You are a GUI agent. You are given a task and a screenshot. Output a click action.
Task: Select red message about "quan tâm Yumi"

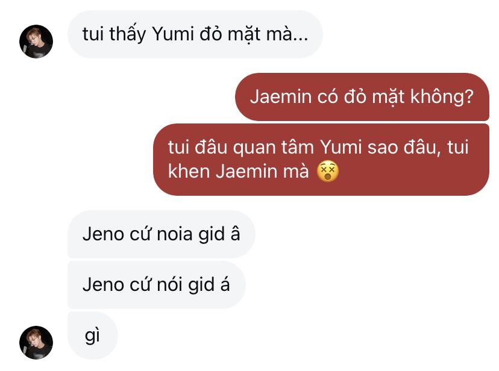(x=321, y=159)
